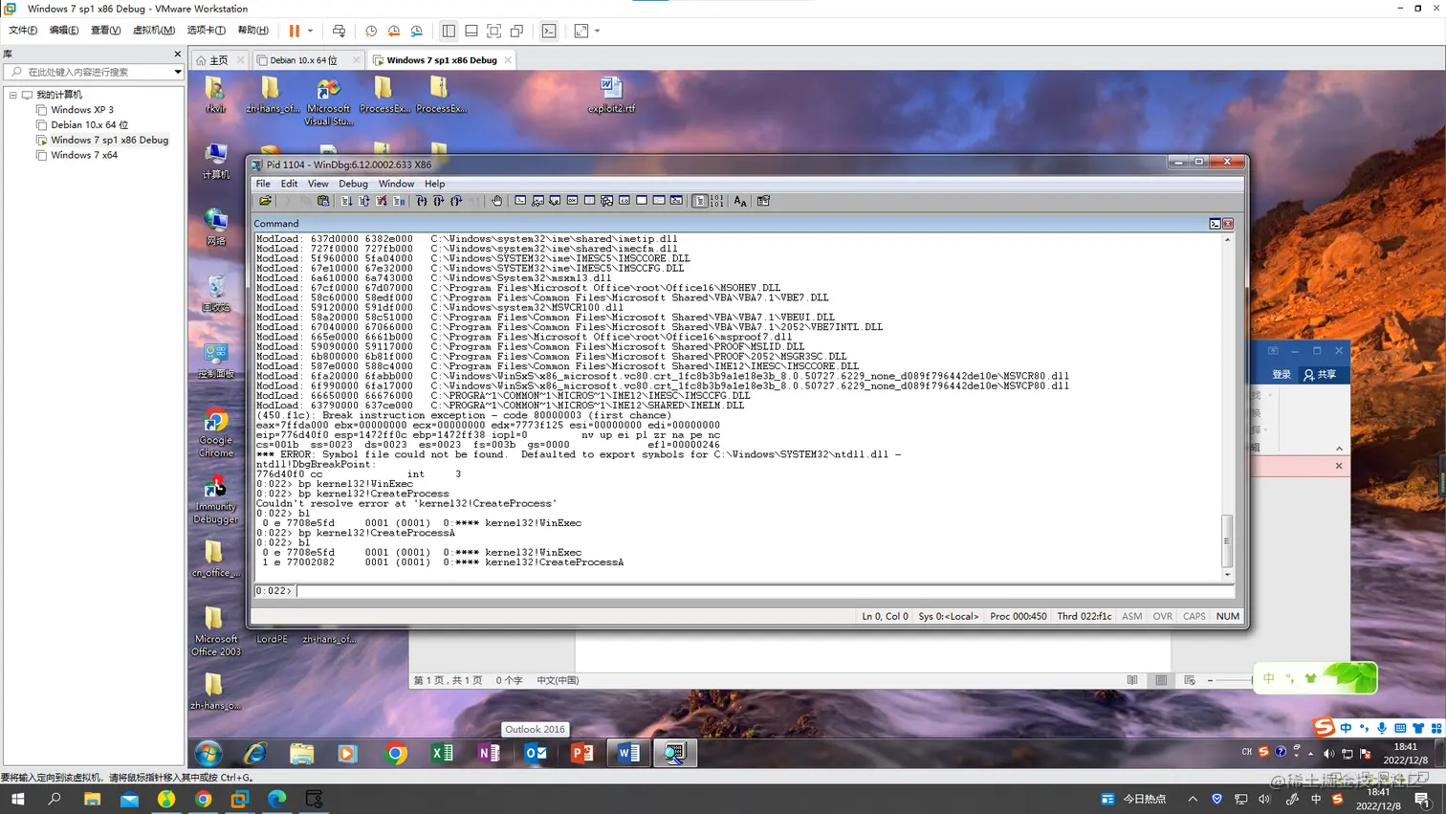Open the WinDbg File menu
Viewport: 1446px width, 814px height.
(263, 184)
